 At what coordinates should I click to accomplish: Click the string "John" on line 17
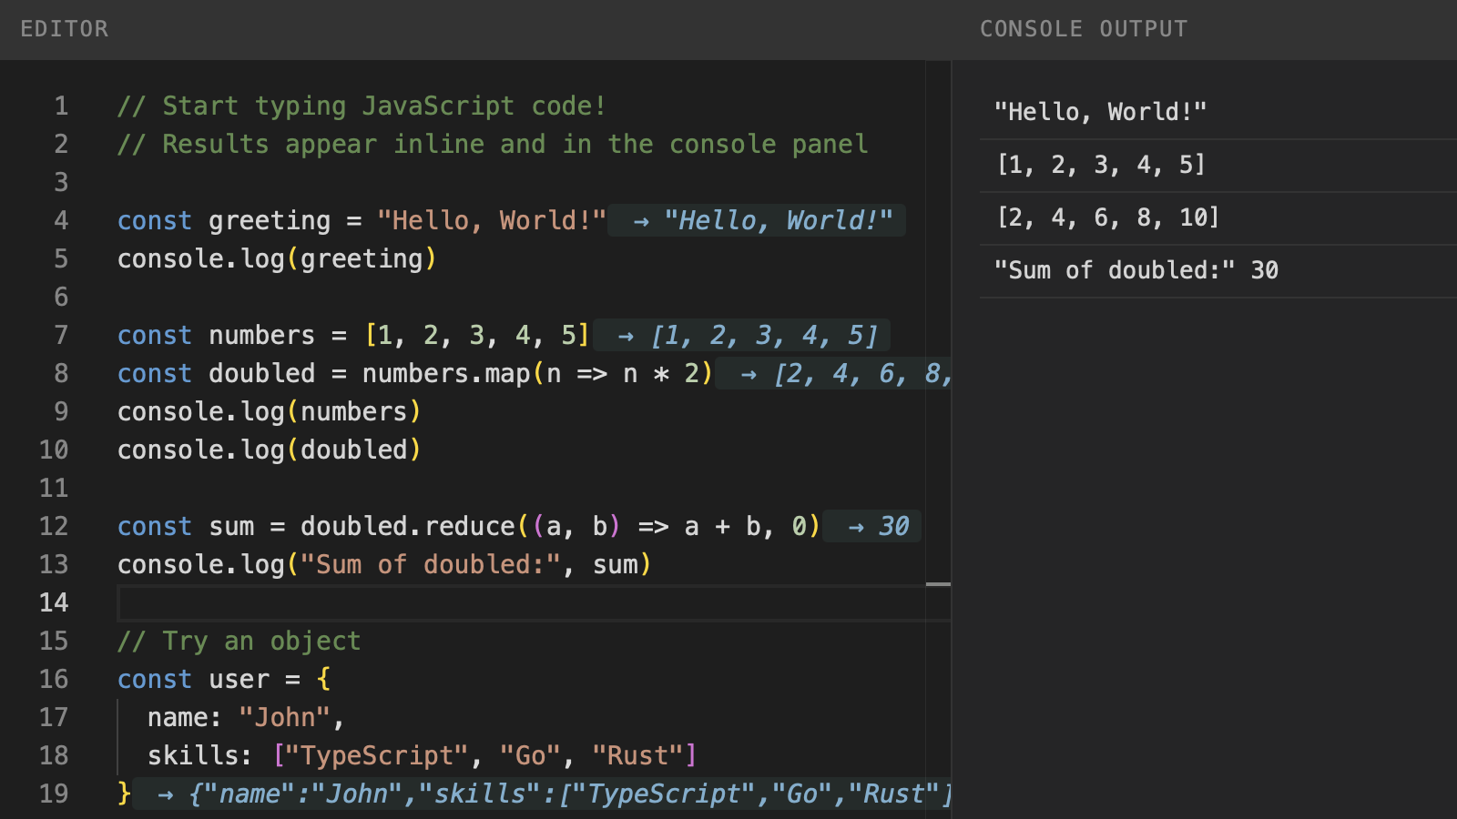pos(286,717)
